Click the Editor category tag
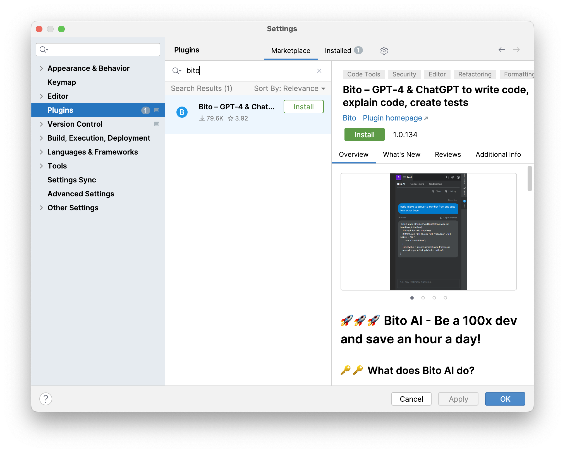565x453 pixels. pos(437,74)
